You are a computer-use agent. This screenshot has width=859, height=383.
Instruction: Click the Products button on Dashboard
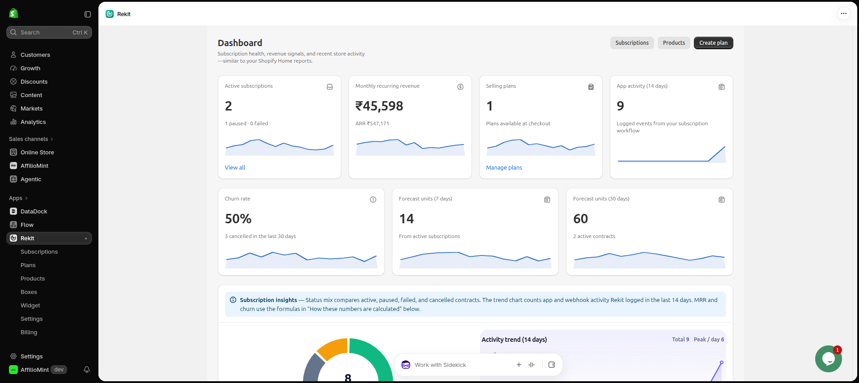[674, 43]
